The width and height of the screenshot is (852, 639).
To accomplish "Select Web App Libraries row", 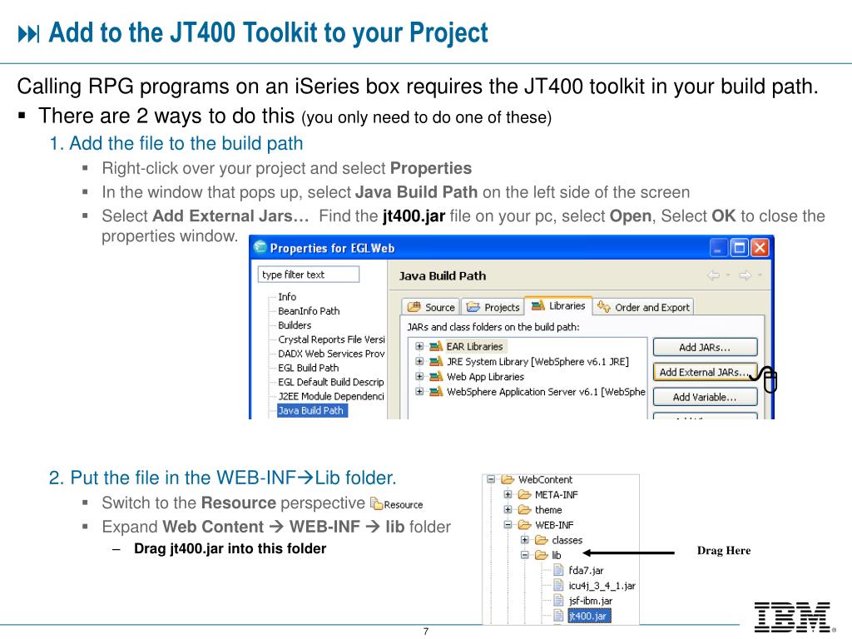I will pos(485,377).
